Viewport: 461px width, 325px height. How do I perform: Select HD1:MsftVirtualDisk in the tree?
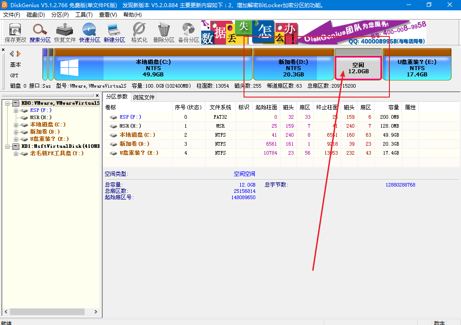tap(61, 146)
